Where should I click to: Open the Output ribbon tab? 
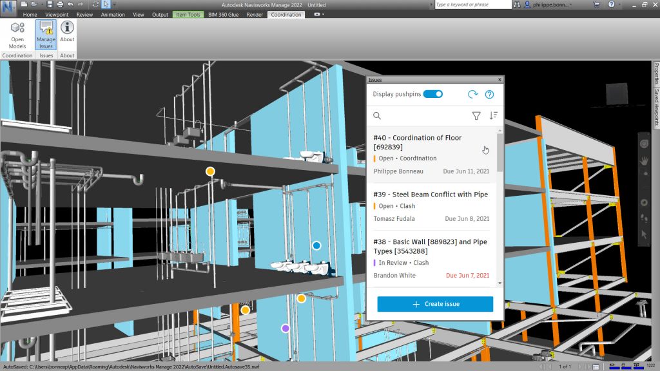pyautogui.click(x=160, y=15)
